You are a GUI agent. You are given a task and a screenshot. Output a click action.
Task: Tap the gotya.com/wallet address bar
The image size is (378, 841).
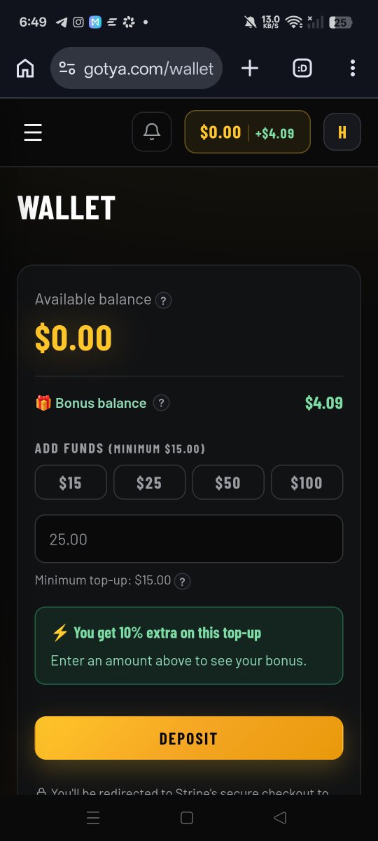point(137,68)
